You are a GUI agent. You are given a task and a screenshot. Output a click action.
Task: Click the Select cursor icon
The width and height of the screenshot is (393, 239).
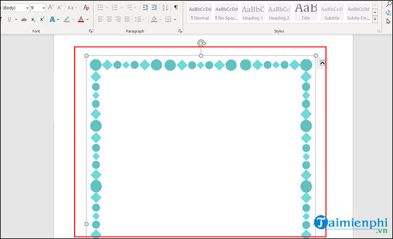pyautogui.click(x=389, y=22)
